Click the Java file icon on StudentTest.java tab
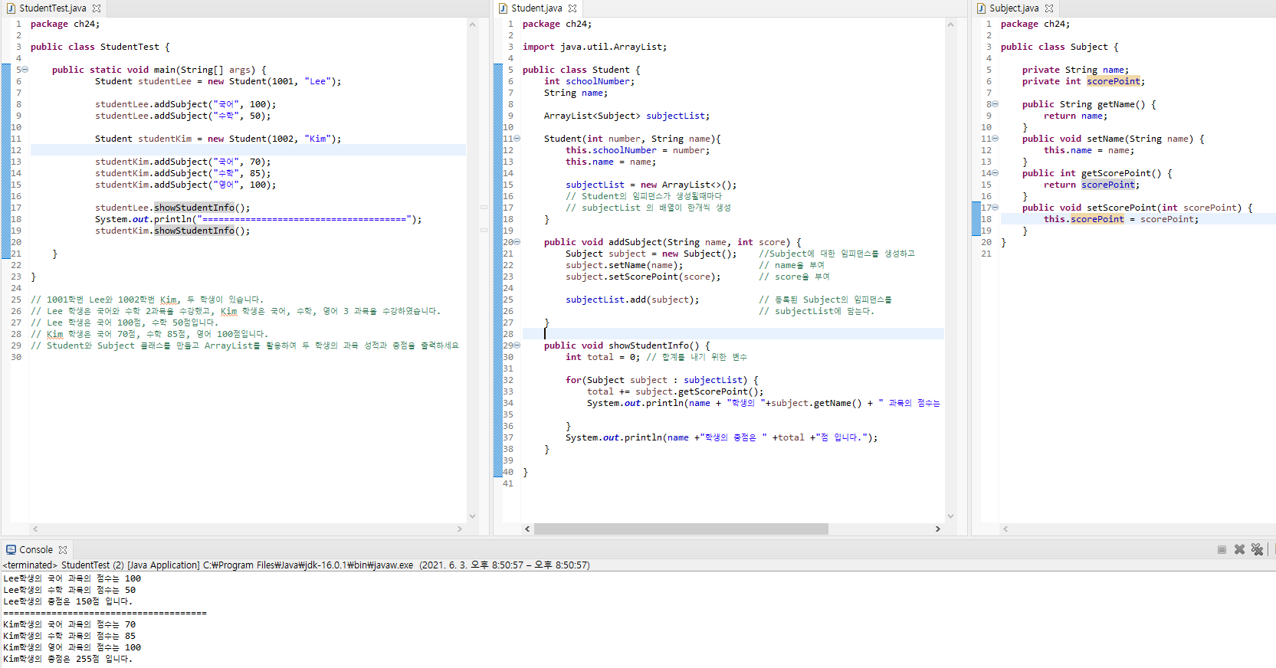This screenshot has width=1276, height=668. 11,8
